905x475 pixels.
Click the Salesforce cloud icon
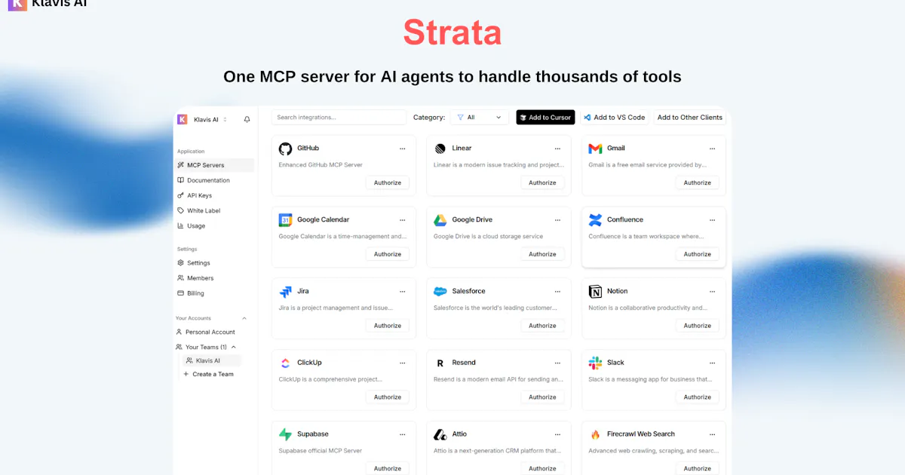(440, 292)
